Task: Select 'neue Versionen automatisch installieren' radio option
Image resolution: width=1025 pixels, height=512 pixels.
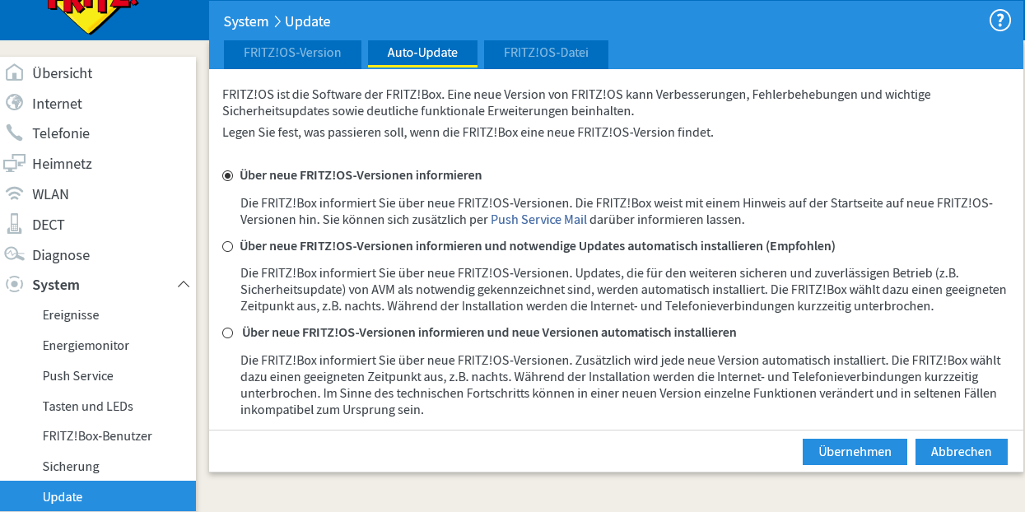Action: (x=228, y=333)
